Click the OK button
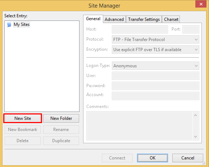The image size is (209, 167). pos(153,158)
